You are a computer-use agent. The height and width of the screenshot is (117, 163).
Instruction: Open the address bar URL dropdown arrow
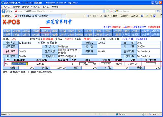pos(103,11)
